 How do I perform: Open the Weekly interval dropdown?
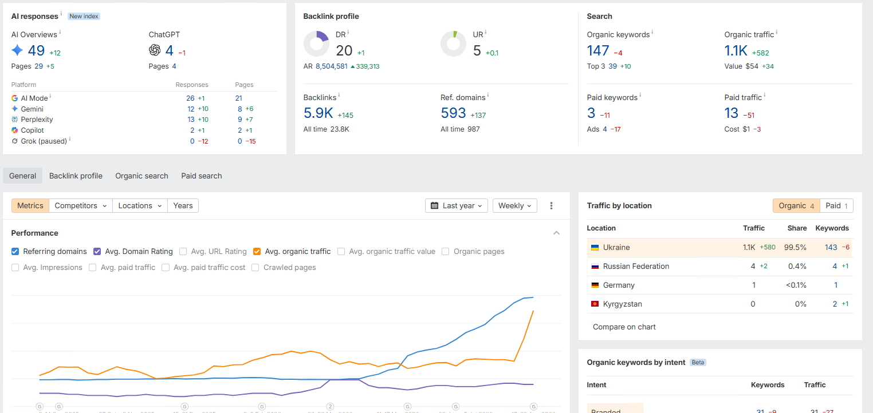pyautogui.click(x=515, y=206)
